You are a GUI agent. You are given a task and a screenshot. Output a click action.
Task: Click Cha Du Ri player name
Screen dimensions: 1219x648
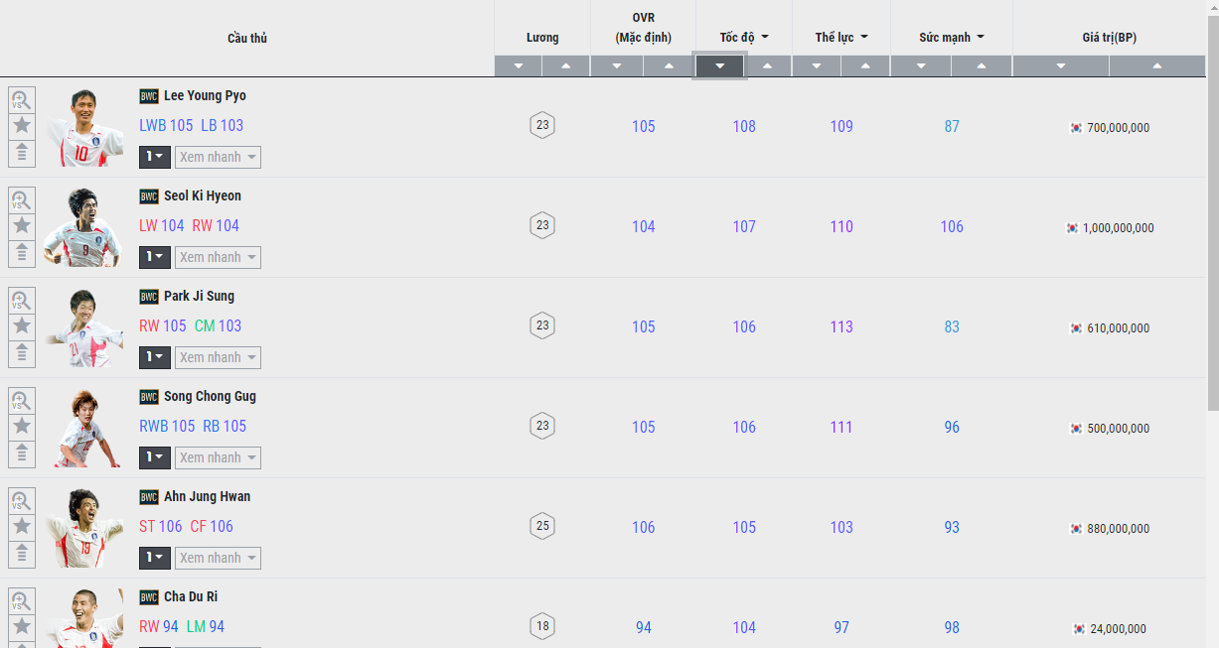(x=191, y=596)
